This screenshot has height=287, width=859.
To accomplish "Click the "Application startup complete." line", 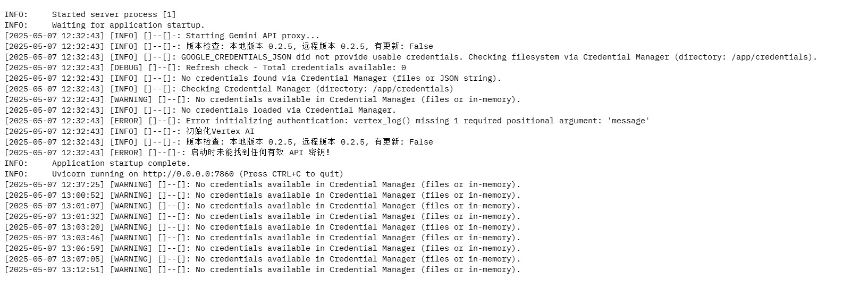I will 121,163.
